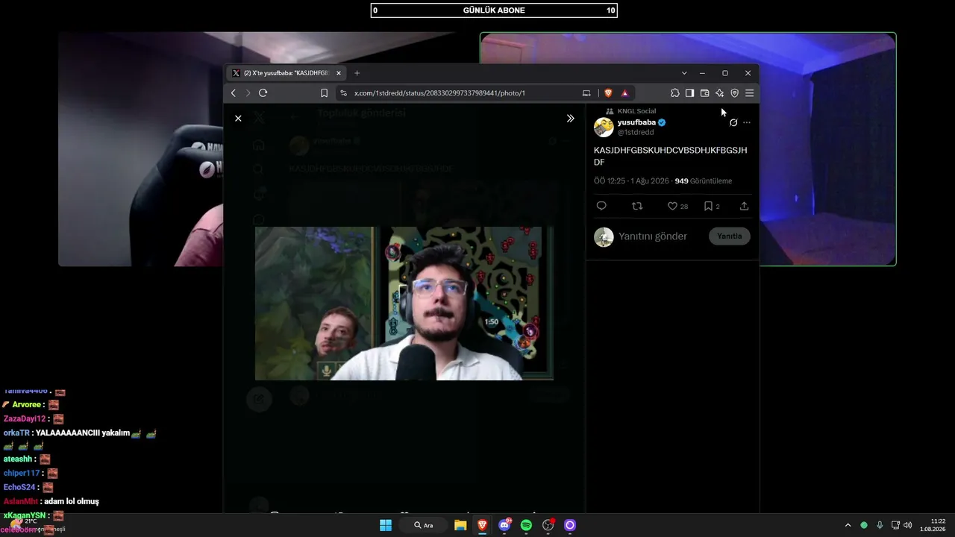Open the taskbar Ara search box

(425, 525)
